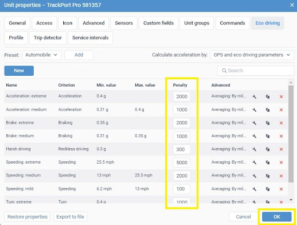The image size is (297, 225).
Task: Edit penalty field for Acceleration: extreme
Action: (182, 97)
